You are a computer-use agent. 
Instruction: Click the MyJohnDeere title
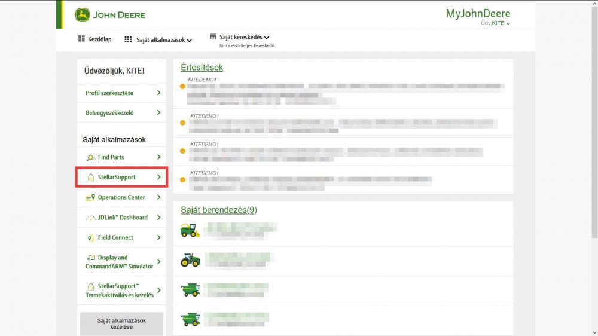coord(478,13)
